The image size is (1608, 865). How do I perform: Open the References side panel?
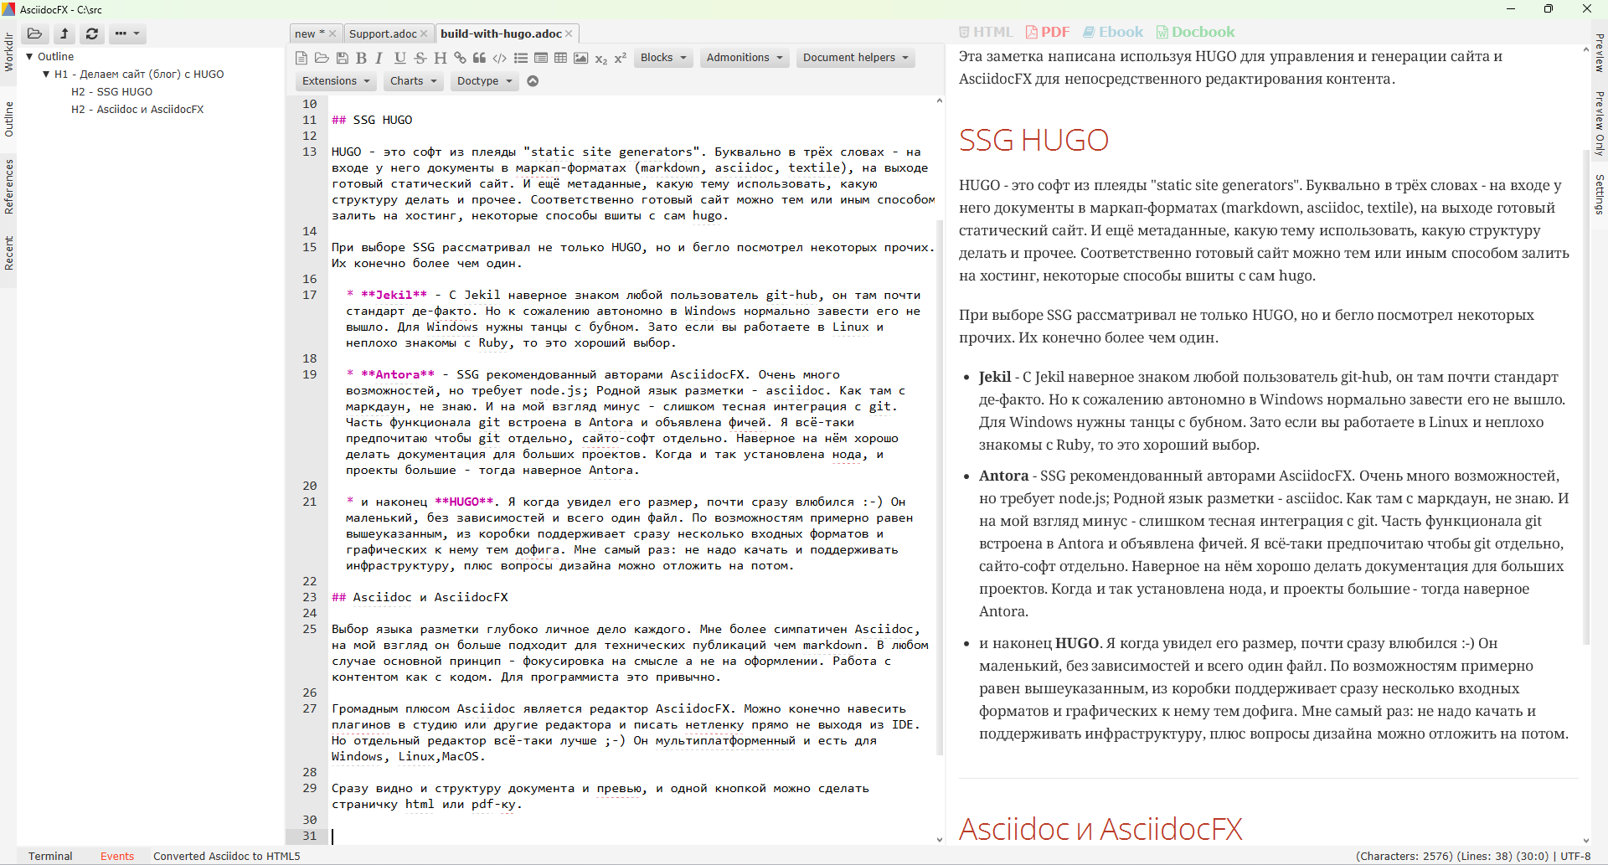[x=8, y=187]
